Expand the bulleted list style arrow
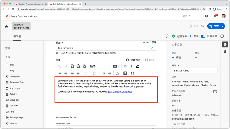Image resolution: width=230 pixels, height=129 pixels. (90, 73)
